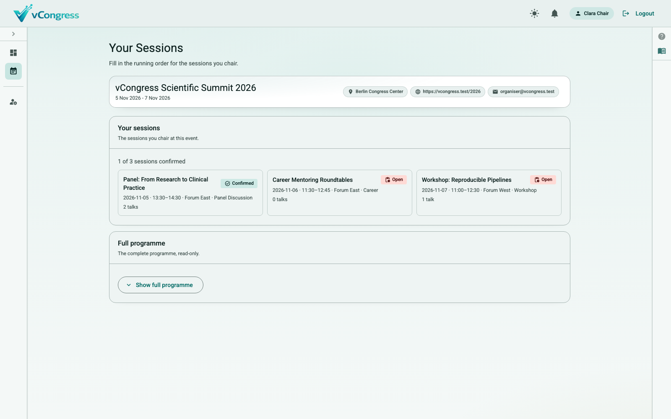671x419 pixels.
Task: Open the help question mark icon
Action: [x=662, y=36]
